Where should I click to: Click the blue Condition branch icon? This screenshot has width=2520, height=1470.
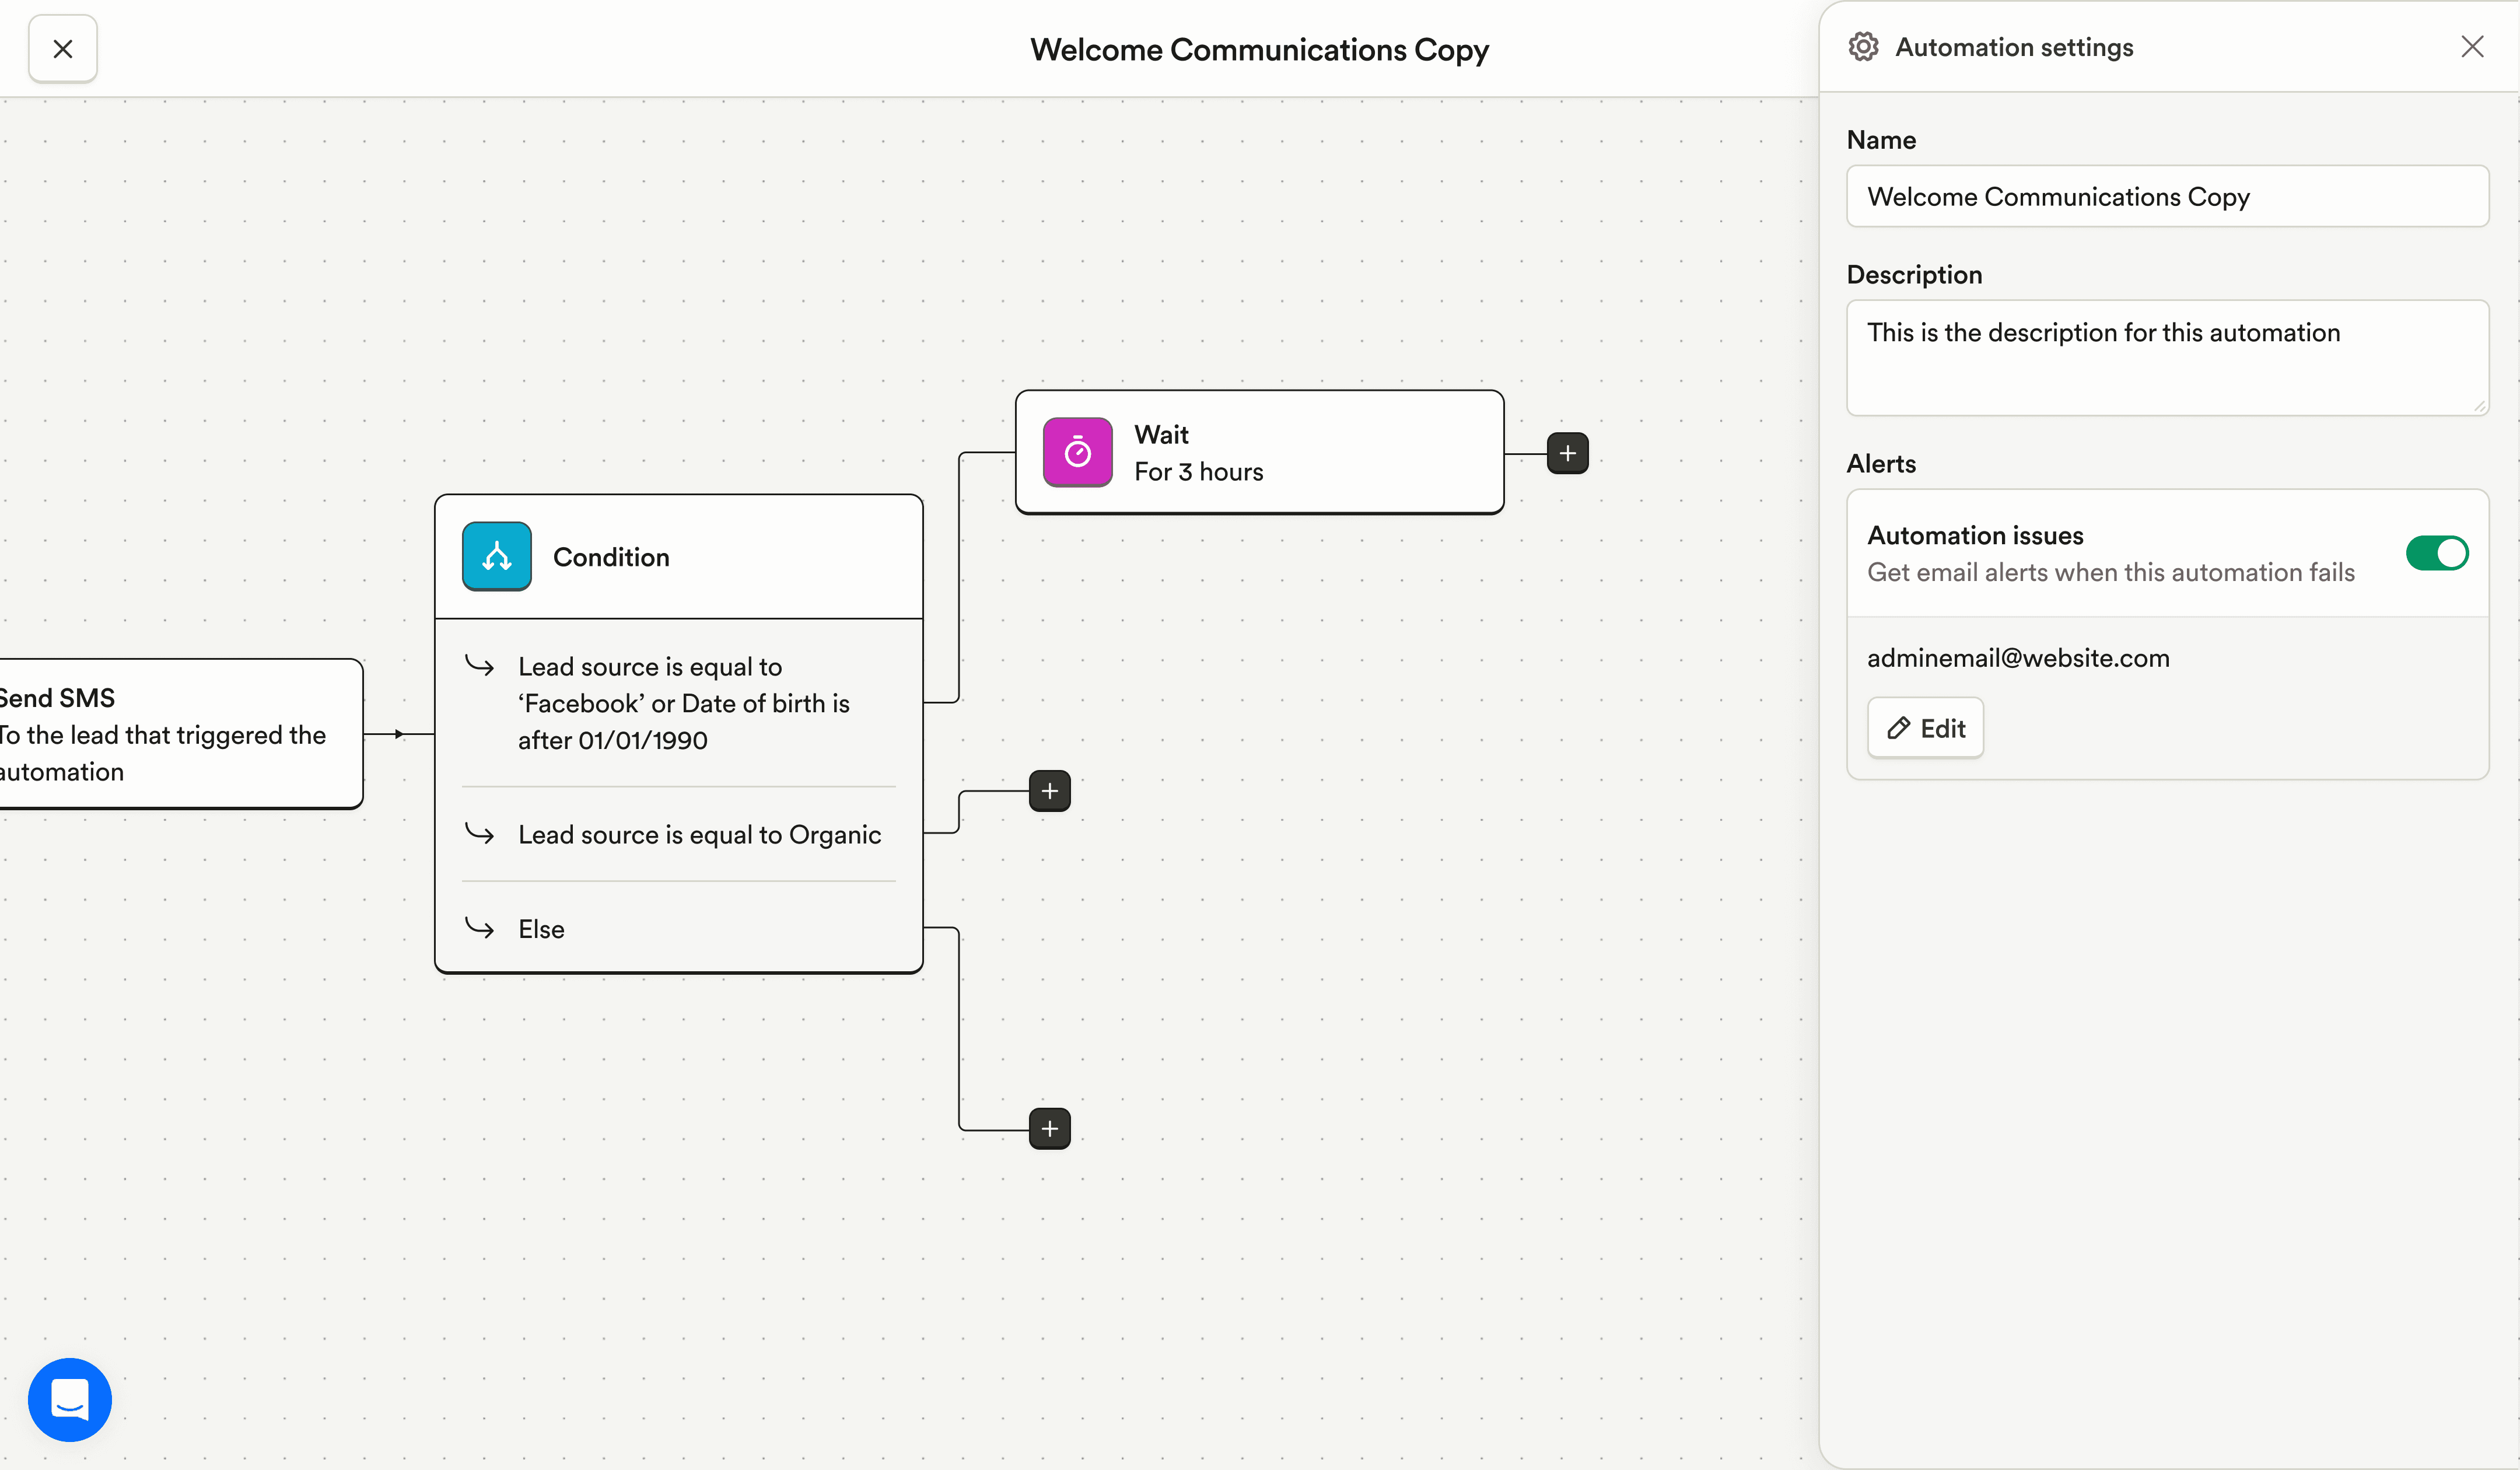point(496,556)
